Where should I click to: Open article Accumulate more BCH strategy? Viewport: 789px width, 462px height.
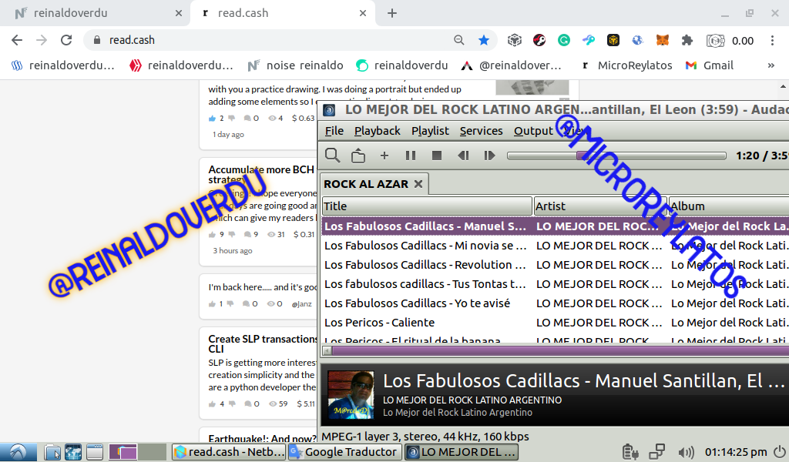[261, 175]
